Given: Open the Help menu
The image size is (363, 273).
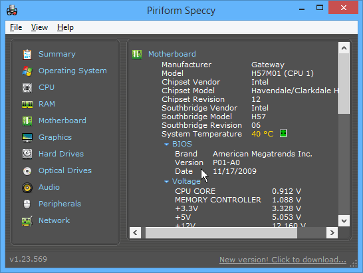Looking at the screenshot, I should tap(65, 27).
